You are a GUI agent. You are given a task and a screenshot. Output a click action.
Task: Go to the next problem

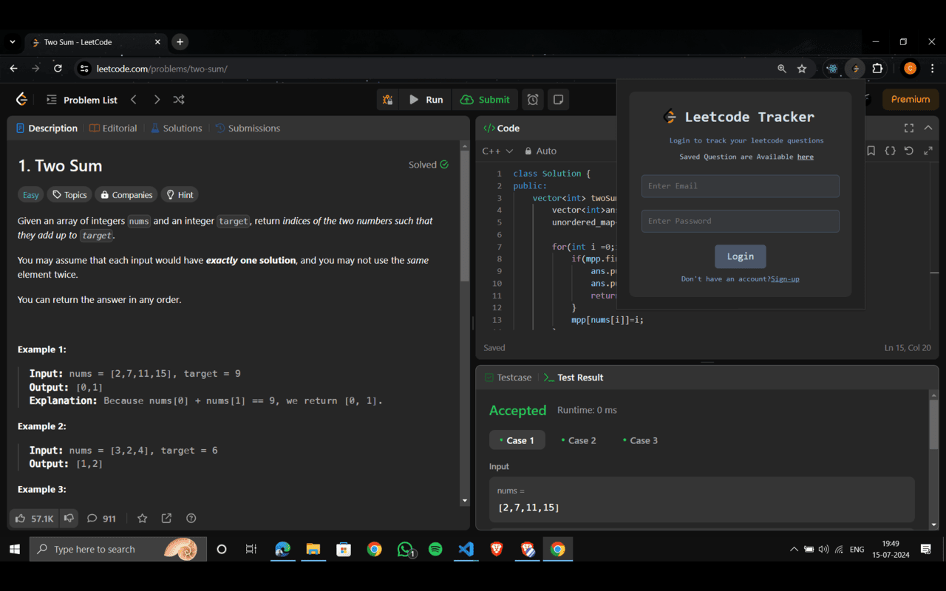tap(157, 100)
